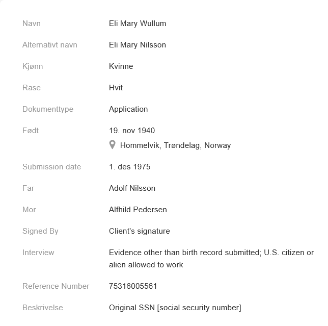Click the Interview evidence text
The width and height of the screenshot is (328, 326).
pos(211,259)
